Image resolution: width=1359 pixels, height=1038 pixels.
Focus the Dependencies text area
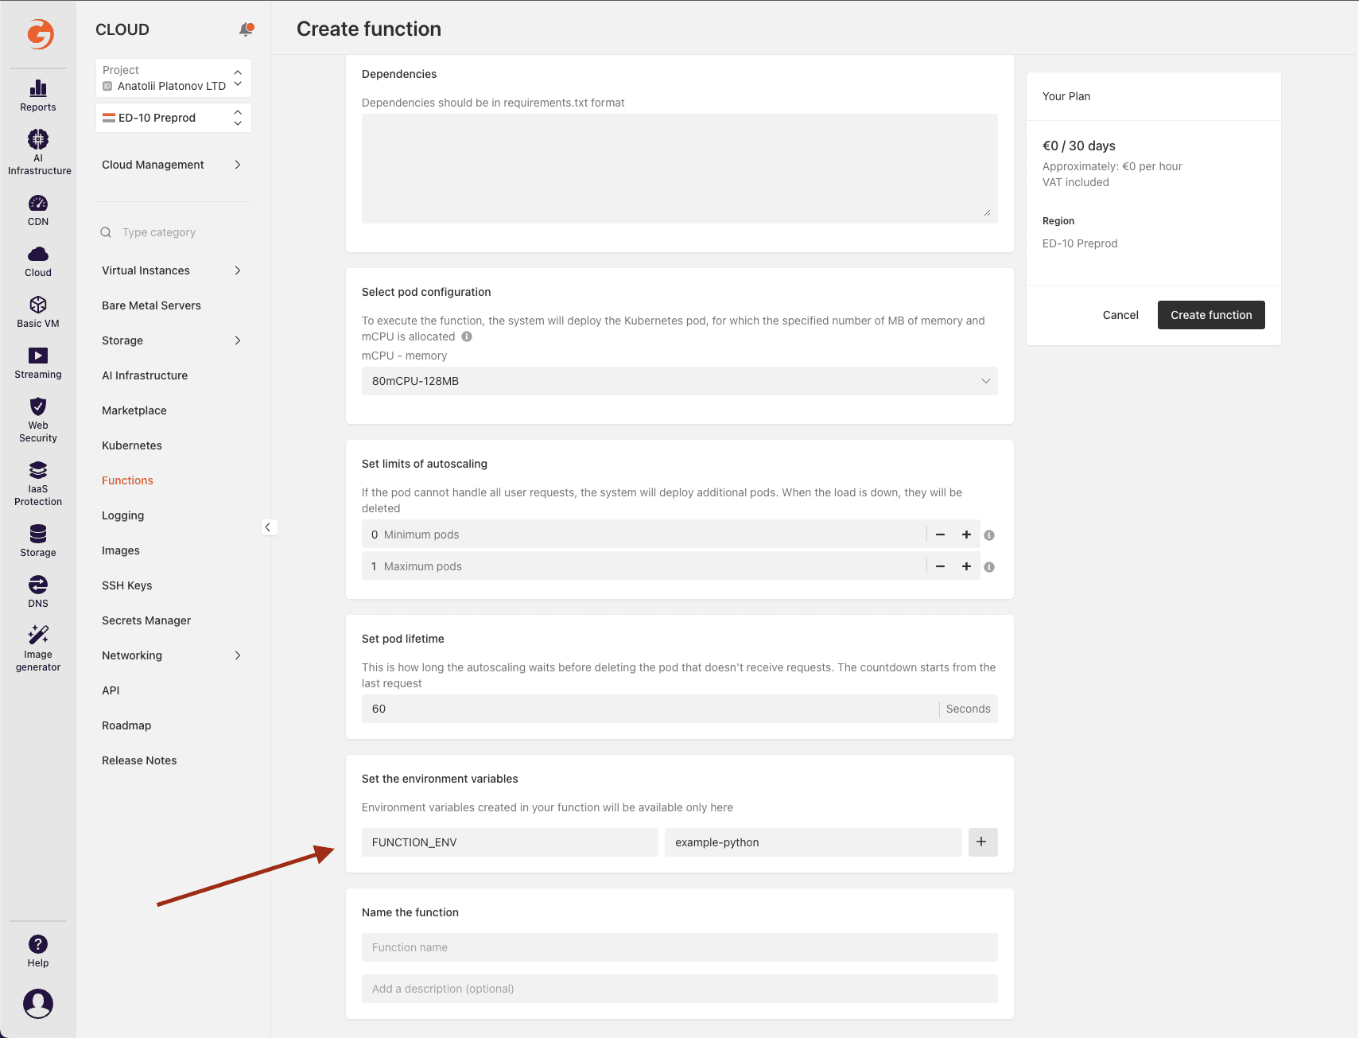click(680, 169)
